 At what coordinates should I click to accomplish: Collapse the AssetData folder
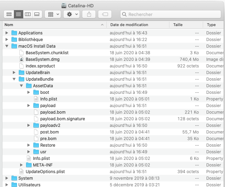(22, 86)
